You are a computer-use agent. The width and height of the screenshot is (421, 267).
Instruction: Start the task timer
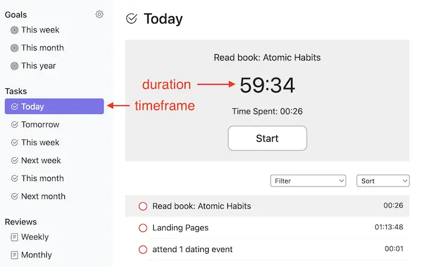pyautogui.click(x=267, y=138)
